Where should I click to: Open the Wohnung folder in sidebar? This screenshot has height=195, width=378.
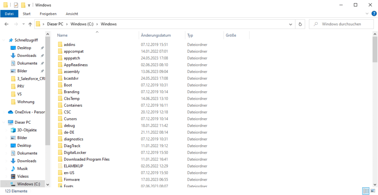tap(26, 102)
